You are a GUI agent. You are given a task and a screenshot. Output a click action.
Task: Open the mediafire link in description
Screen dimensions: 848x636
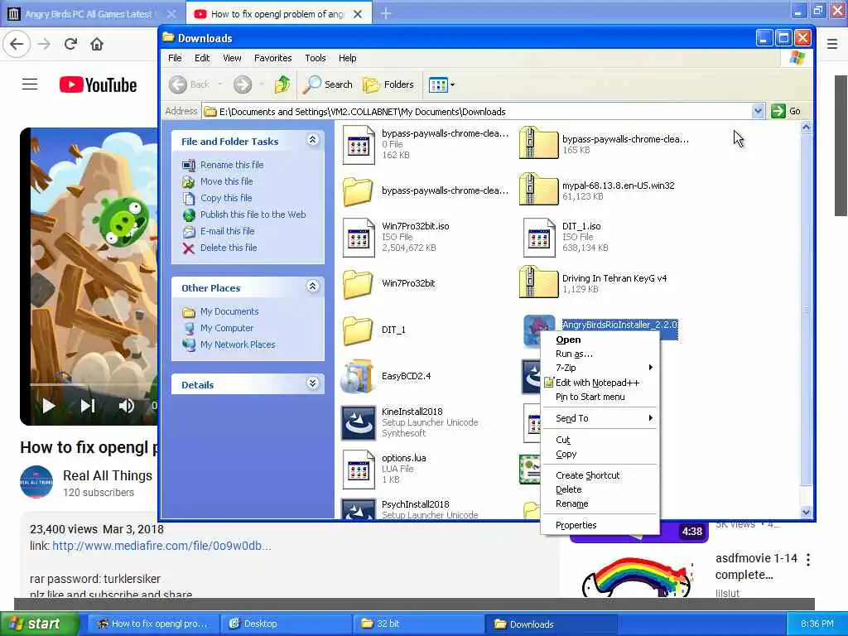point(161,546)
